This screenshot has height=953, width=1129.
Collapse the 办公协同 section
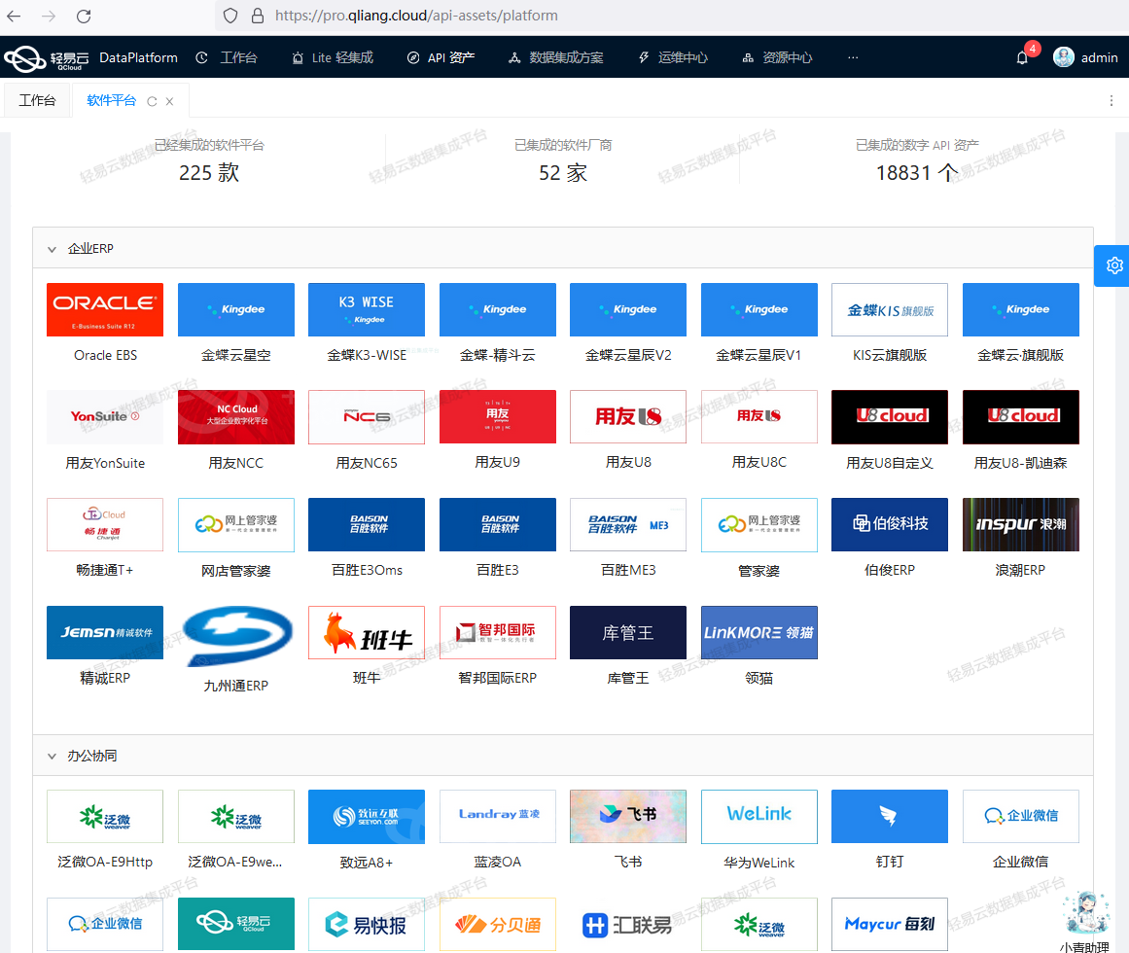click(x=52, y=756)
